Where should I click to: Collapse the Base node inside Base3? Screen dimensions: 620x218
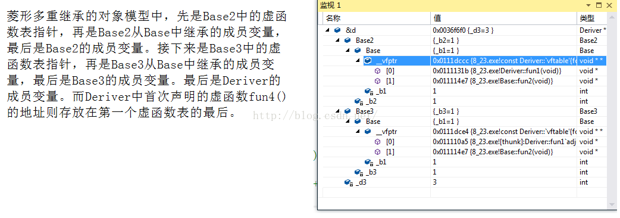click(x=348, y=122)
